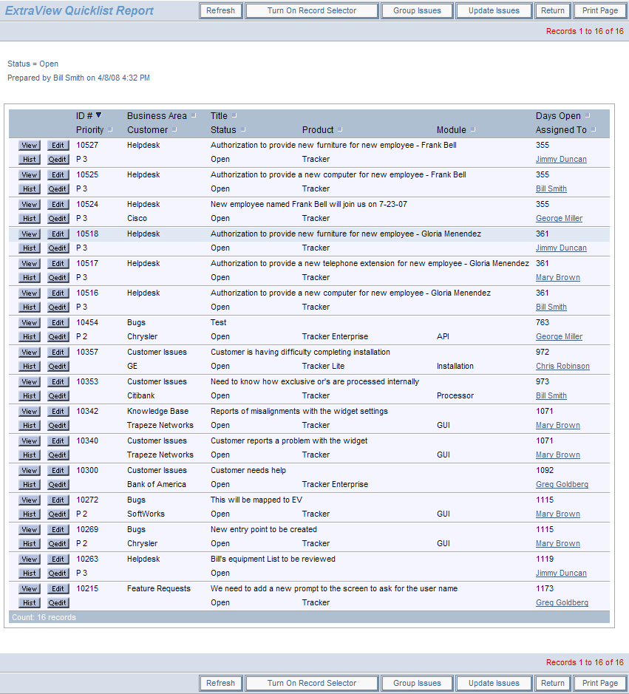Edit issue 10454
This screenshot has height=694, width=629.
58,323
